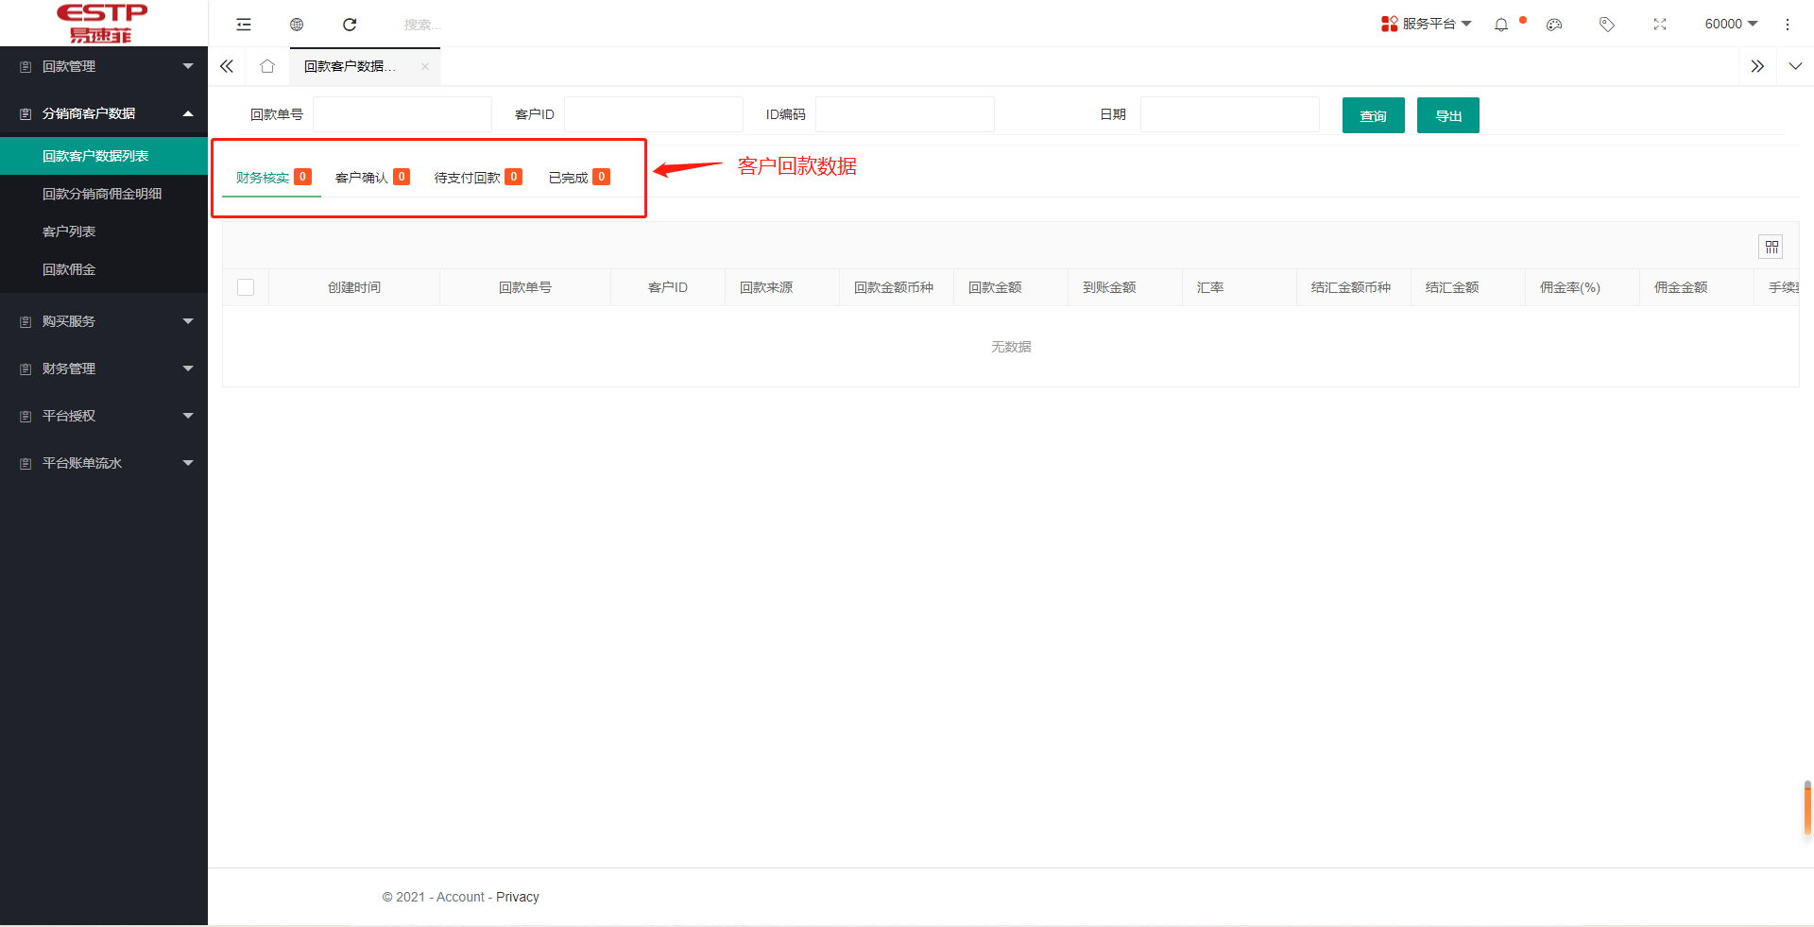Open the notifications bell icon

1500,24
